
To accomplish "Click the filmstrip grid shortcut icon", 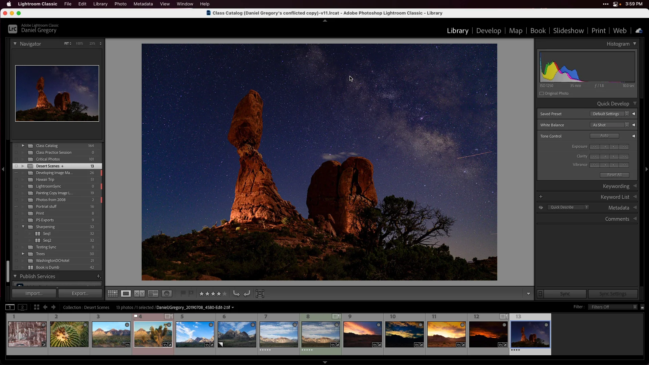I will click(x=37, y=307).
